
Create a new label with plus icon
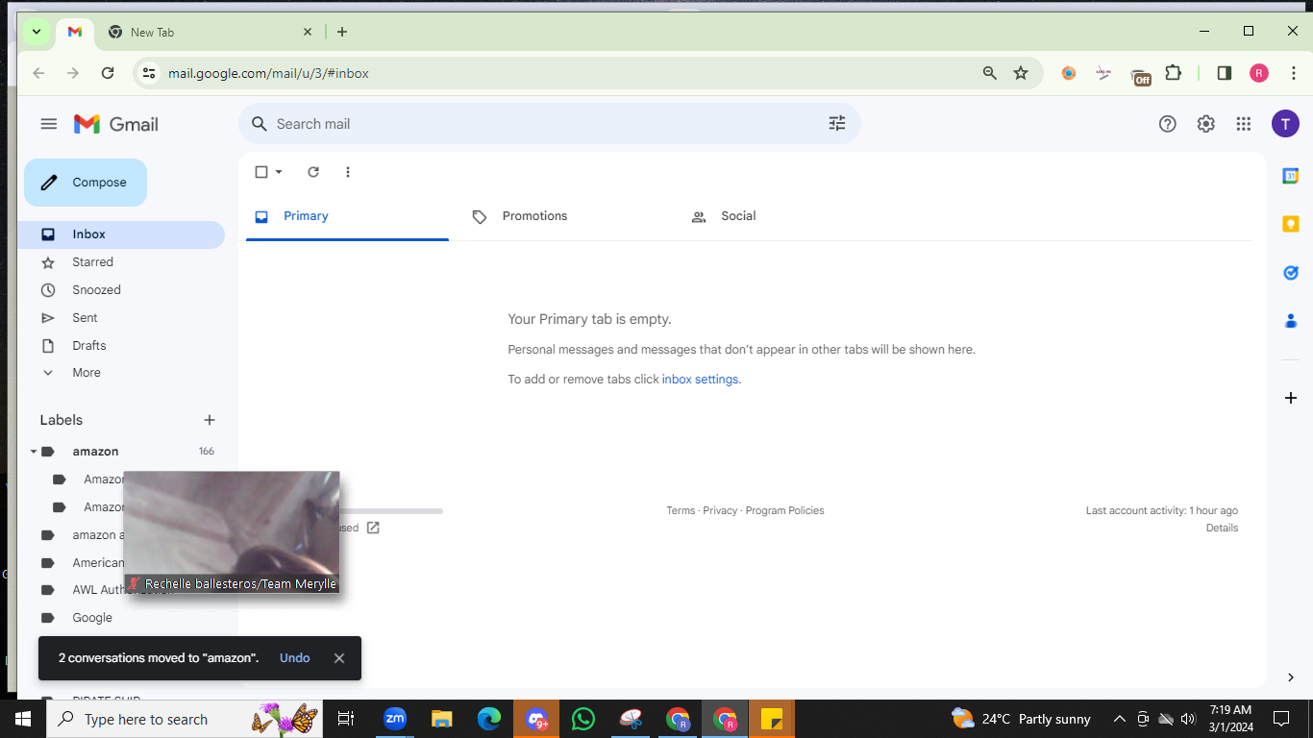pyautogui.click(x=210, y=420)
